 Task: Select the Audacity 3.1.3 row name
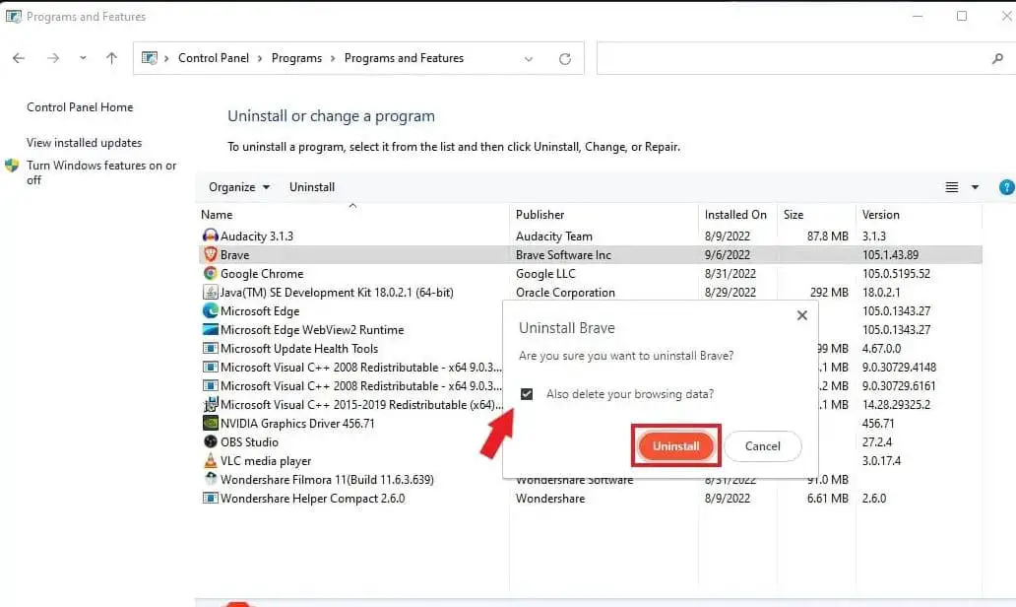click(257, 236)
